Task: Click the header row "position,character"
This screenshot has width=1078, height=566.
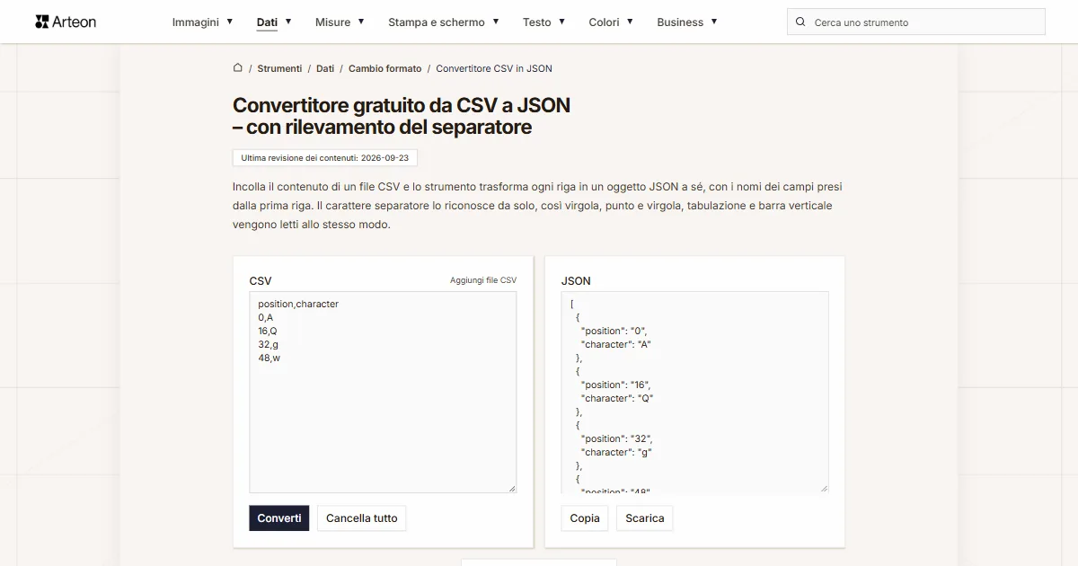Action: 298,304
